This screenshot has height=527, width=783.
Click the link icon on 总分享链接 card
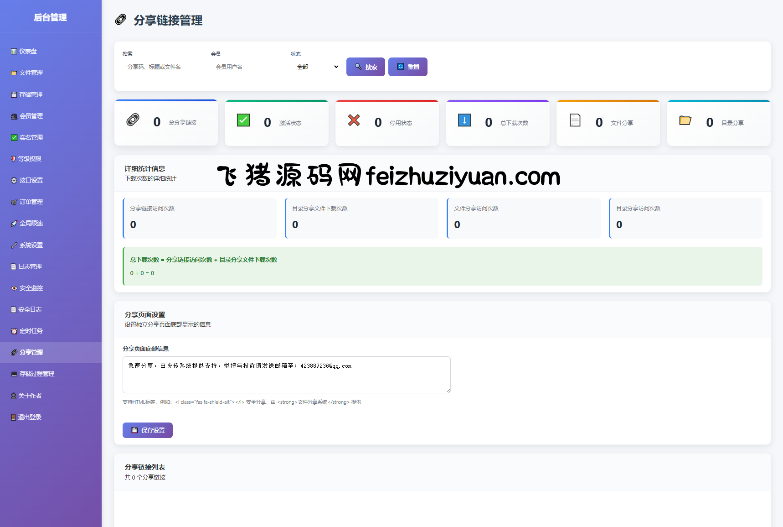tap(133, 120)
